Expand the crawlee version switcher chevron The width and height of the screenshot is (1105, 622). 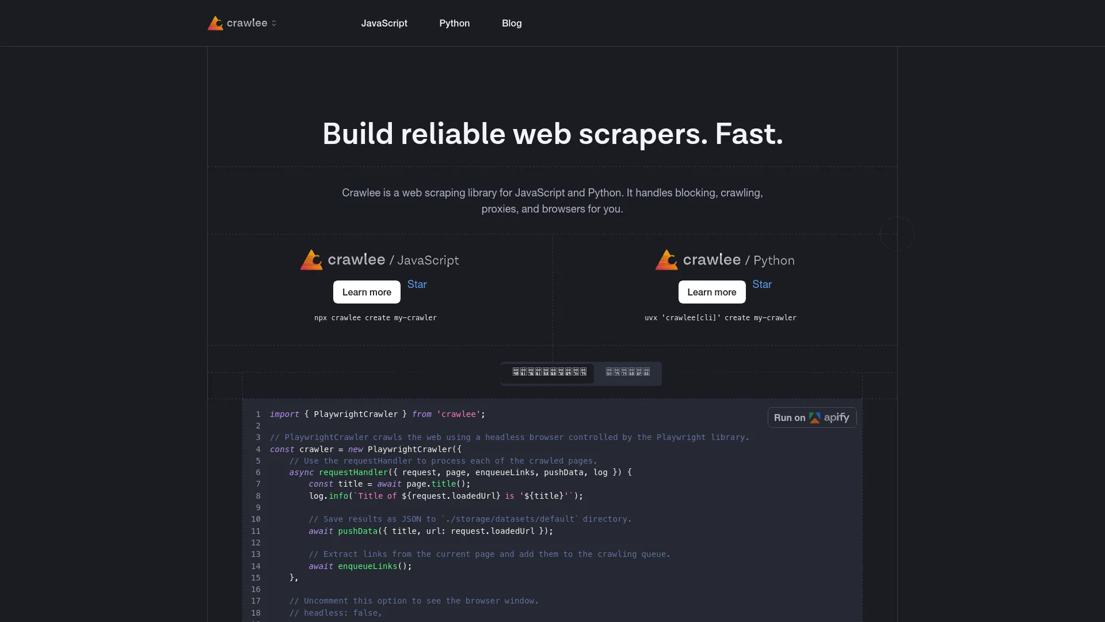click(274, 23)
